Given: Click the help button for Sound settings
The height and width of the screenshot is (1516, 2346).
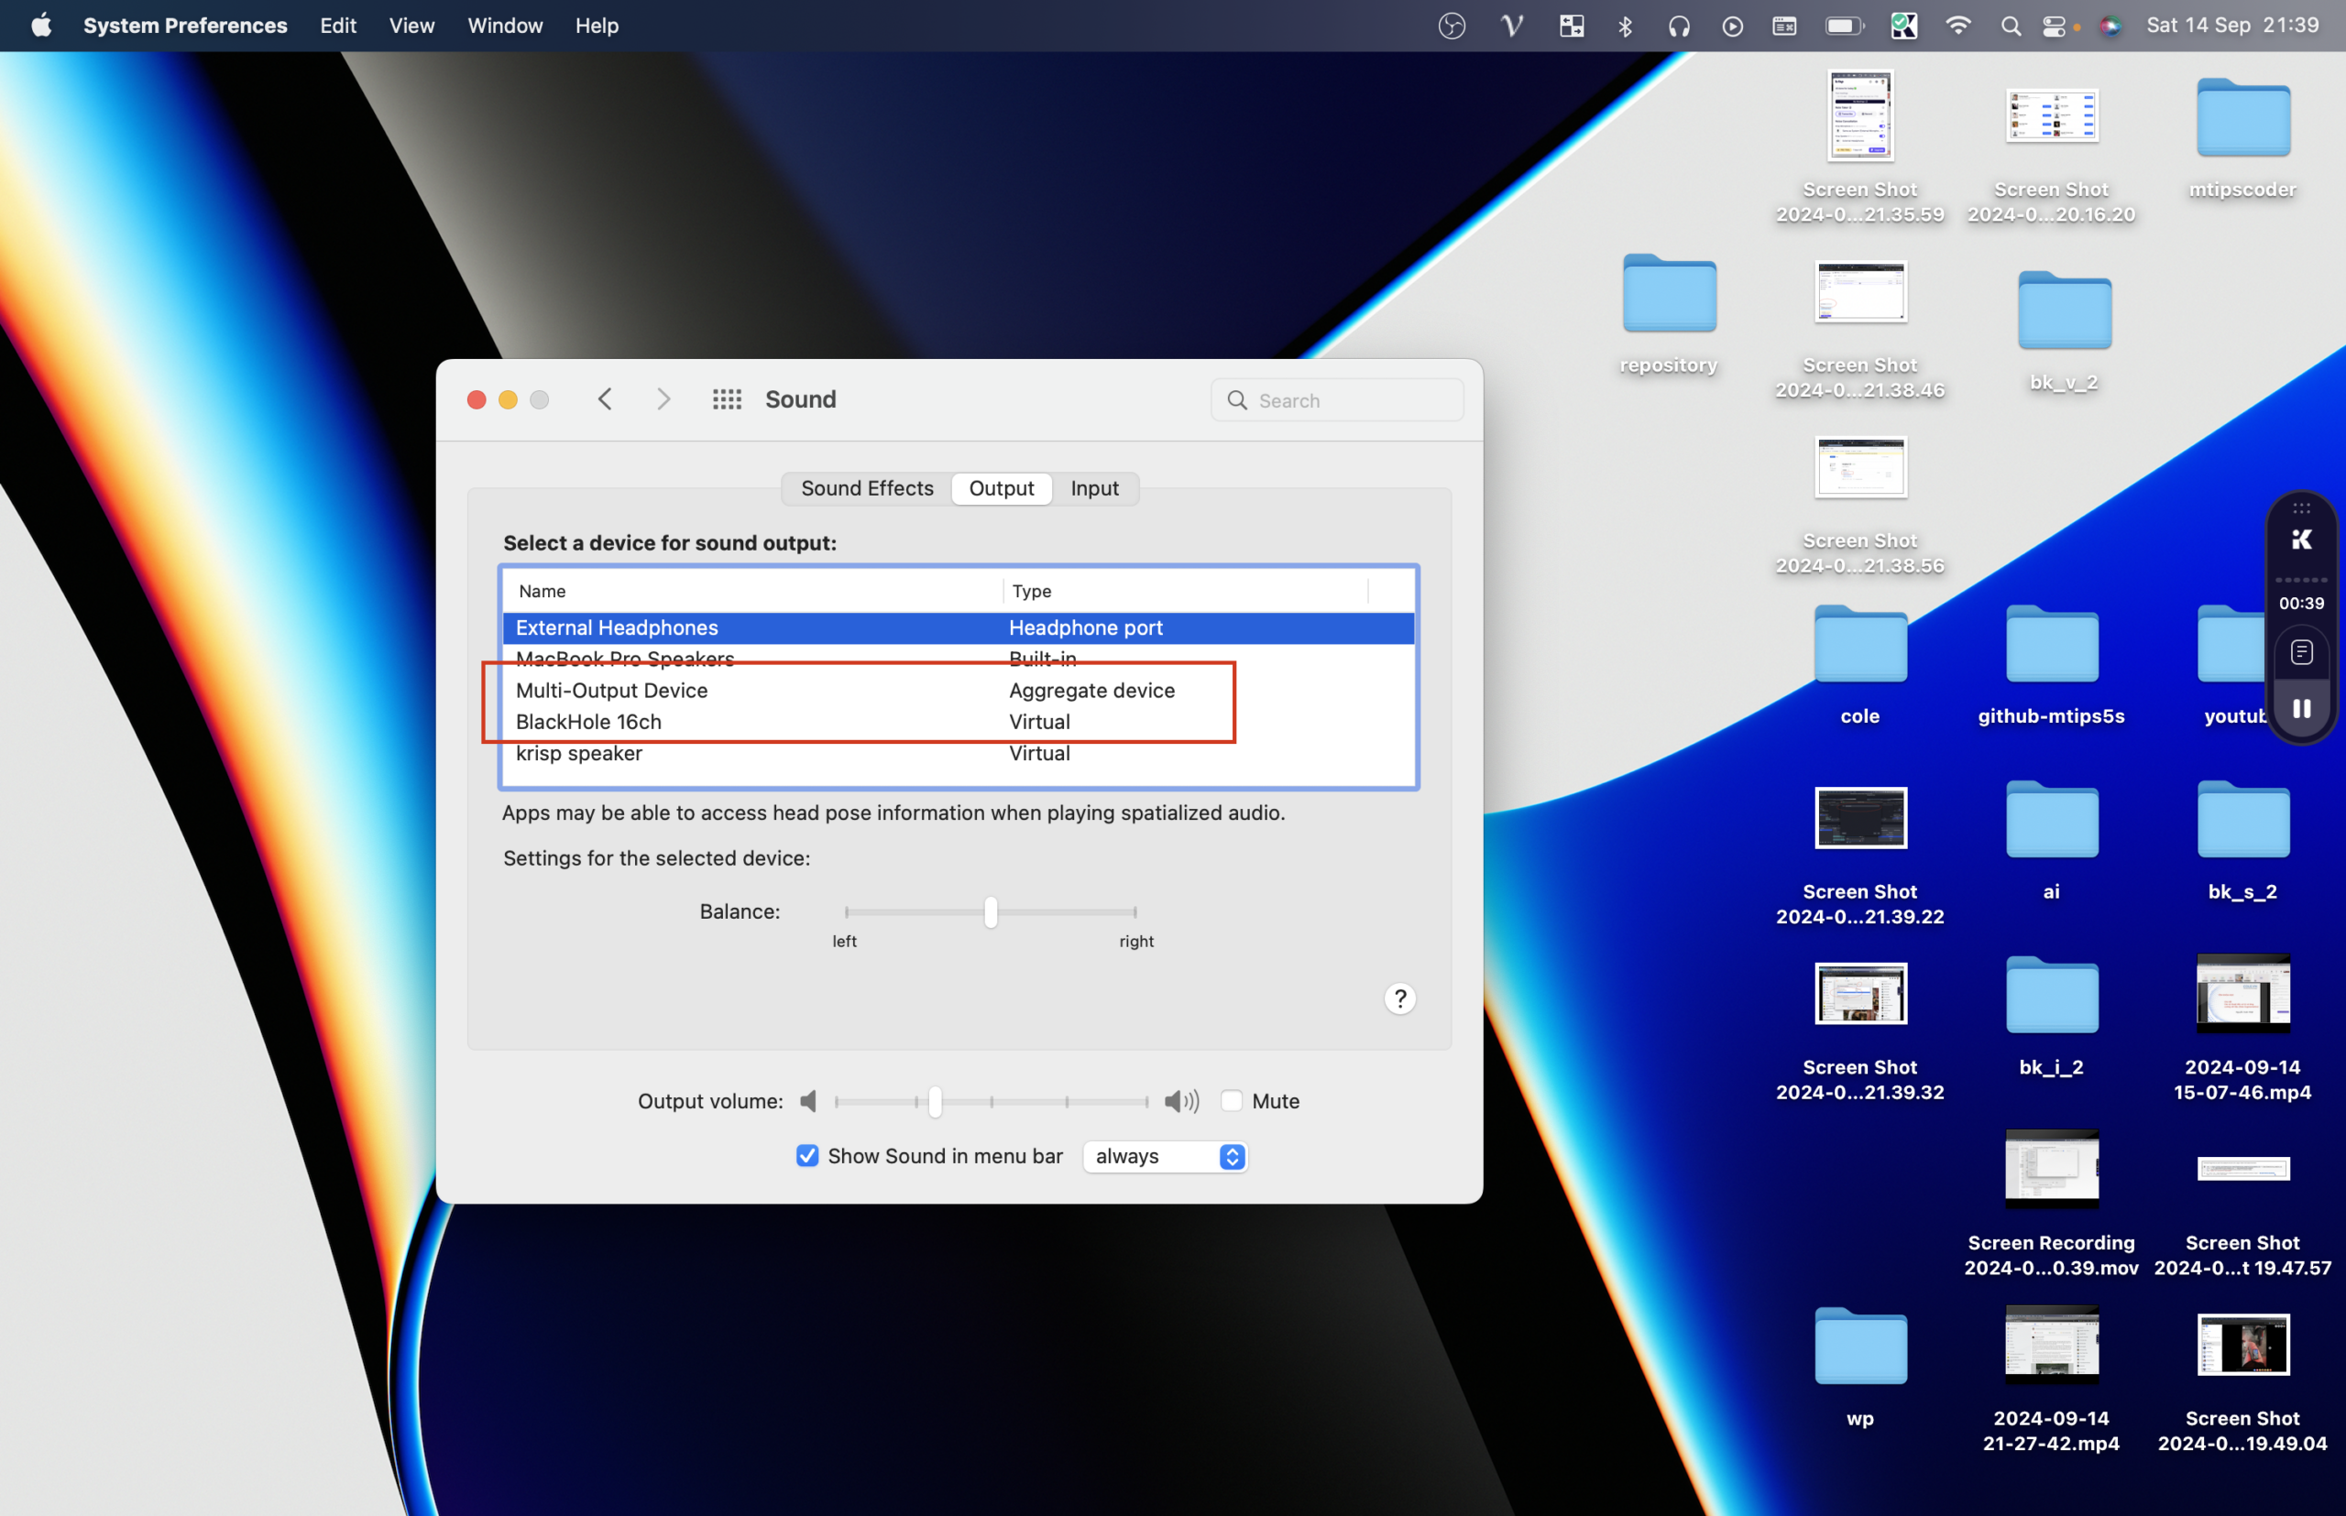Looking at the screenshot, I should click(x=1400, y=998).
